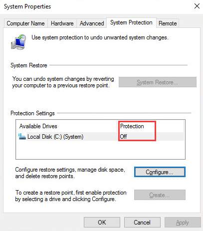Click the Available Drives column header

pos(38,126)
